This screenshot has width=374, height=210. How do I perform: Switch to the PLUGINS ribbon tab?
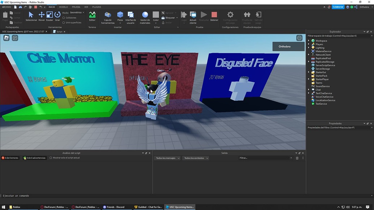[96, 7]
